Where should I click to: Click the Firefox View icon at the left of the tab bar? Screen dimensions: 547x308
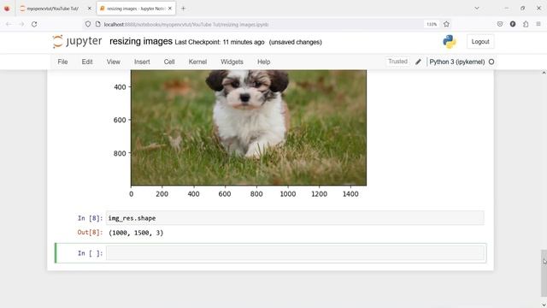(x=7, y=9)
